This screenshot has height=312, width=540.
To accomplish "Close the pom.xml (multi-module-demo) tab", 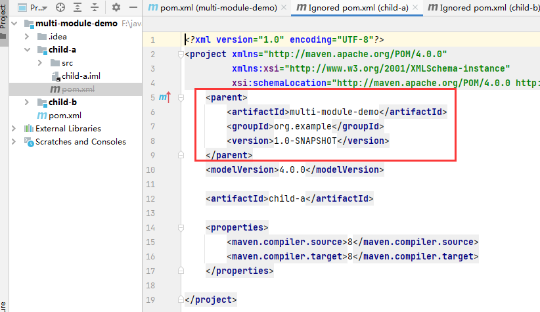I will click(x=284, y=8).
